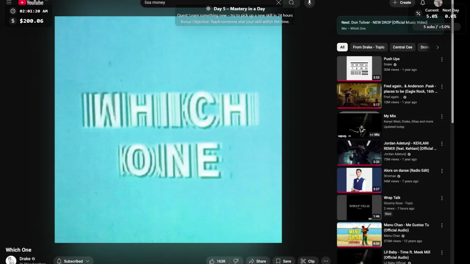
Task: Open Wrap Talk video title
Action: coord(392,198)
